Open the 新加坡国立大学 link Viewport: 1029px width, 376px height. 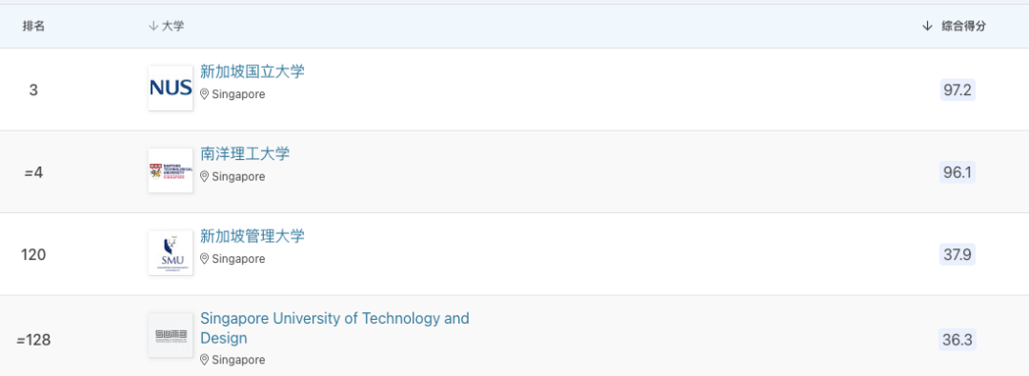click(252, 71)
